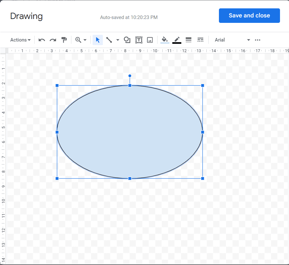Select the Text box tool
The height and width of the screenshot is (265, 289).
[139, 40]
